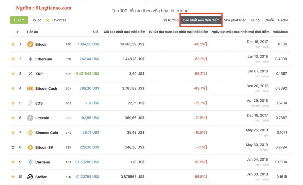Click Ethereum price 242,44 US$
This screenshot has height=185, width=303.
pos(89,59)
